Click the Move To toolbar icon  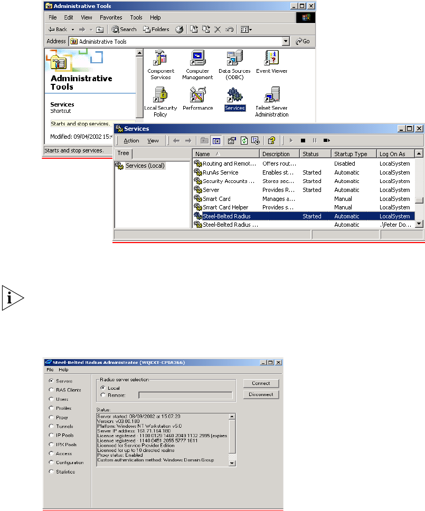[194, 30]
